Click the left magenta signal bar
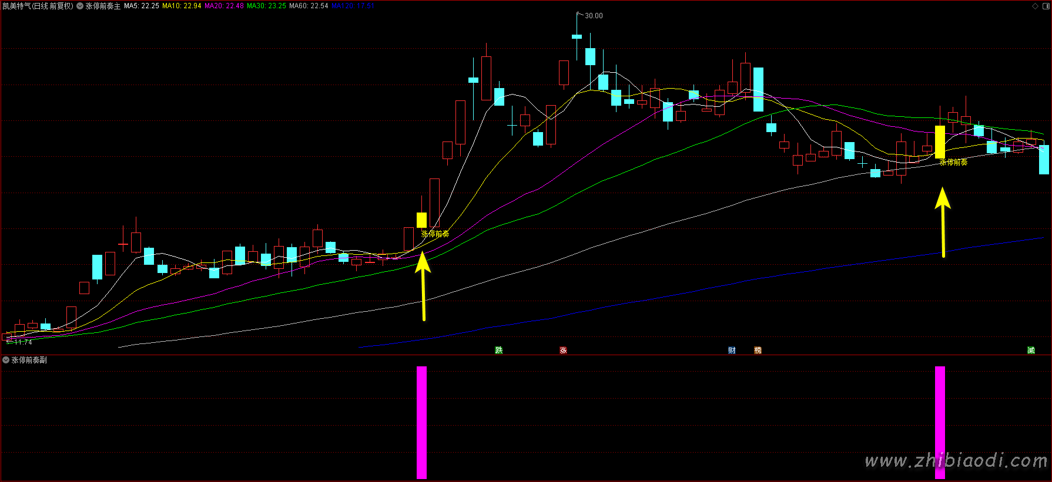1052x482 pixels. point(421,422)
